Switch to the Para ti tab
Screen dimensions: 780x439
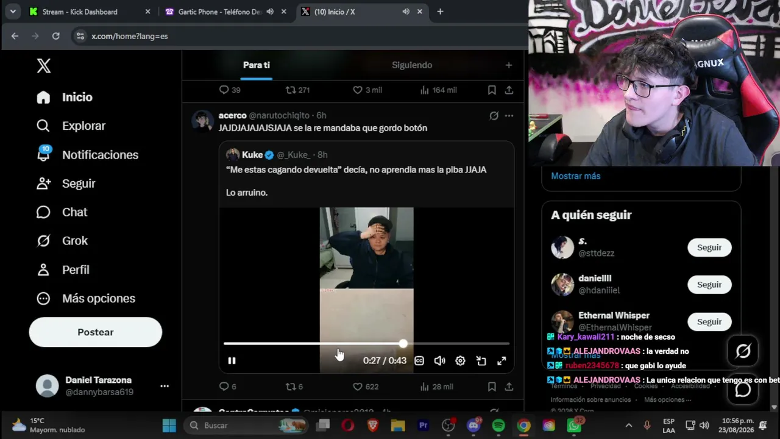[257, 65]
